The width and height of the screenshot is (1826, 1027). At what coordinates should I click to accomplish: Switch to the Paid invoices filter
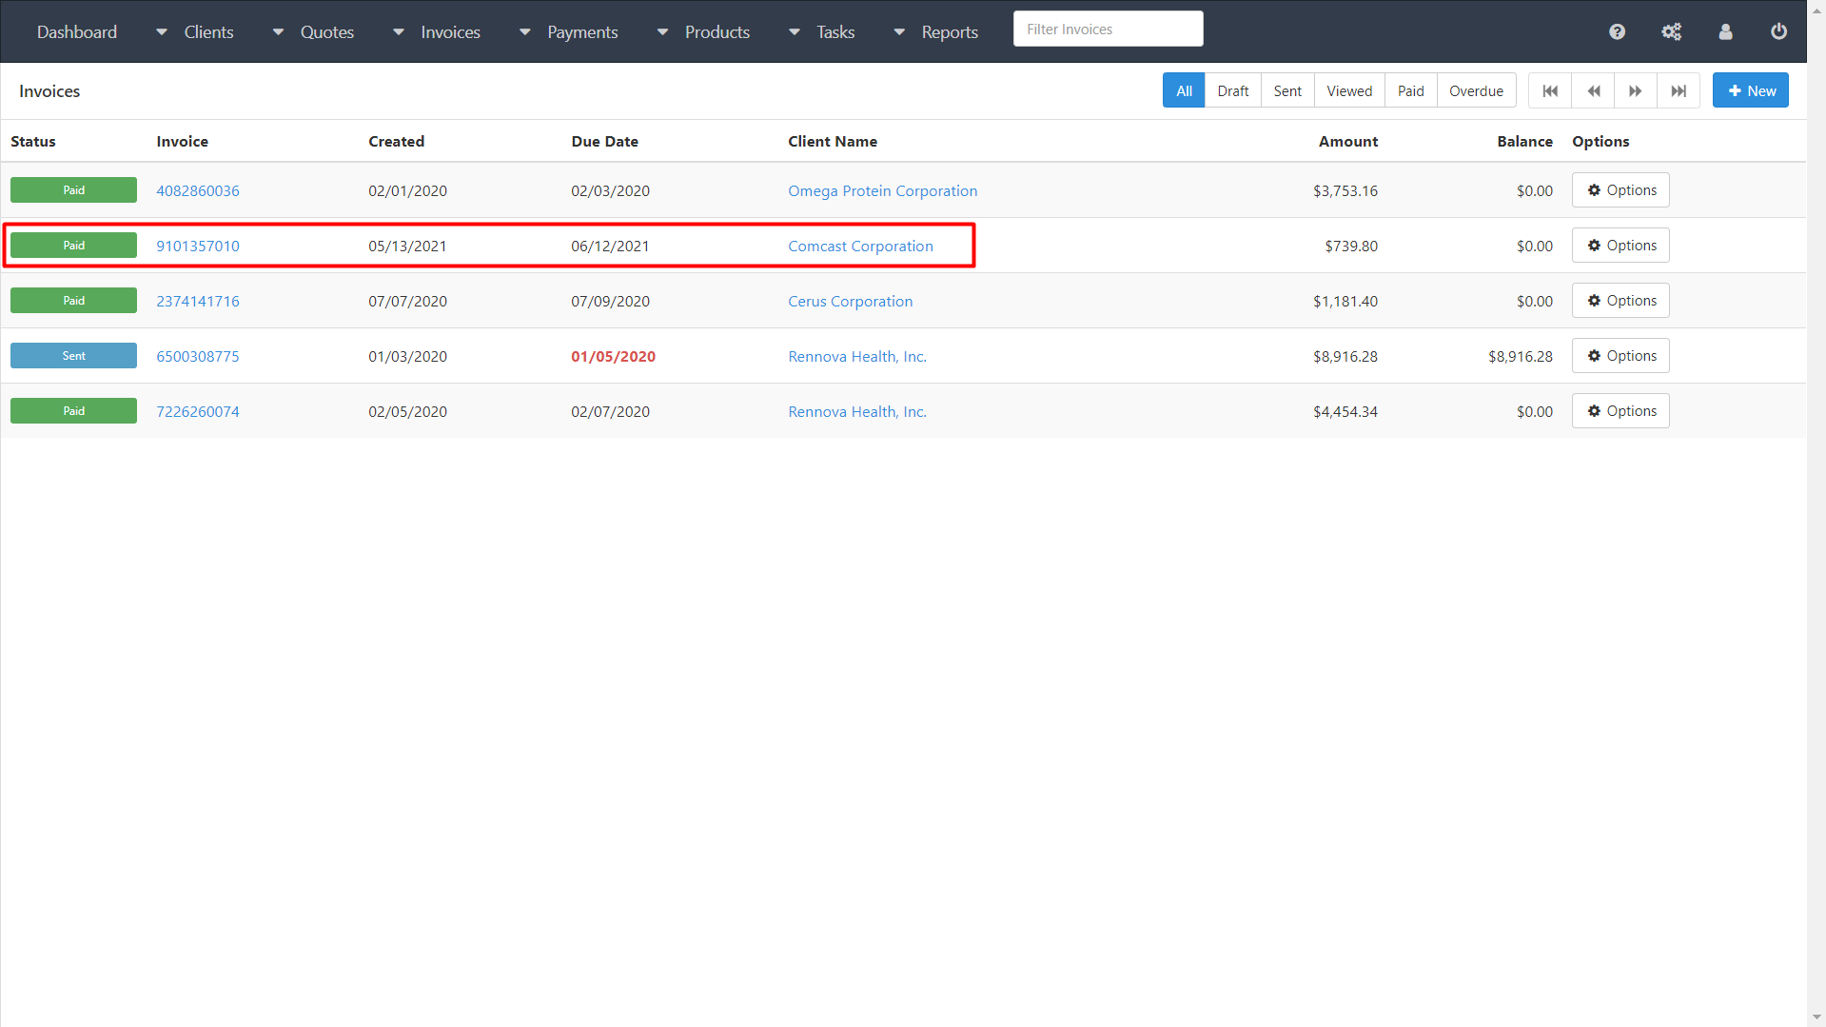click(1410, 91)
